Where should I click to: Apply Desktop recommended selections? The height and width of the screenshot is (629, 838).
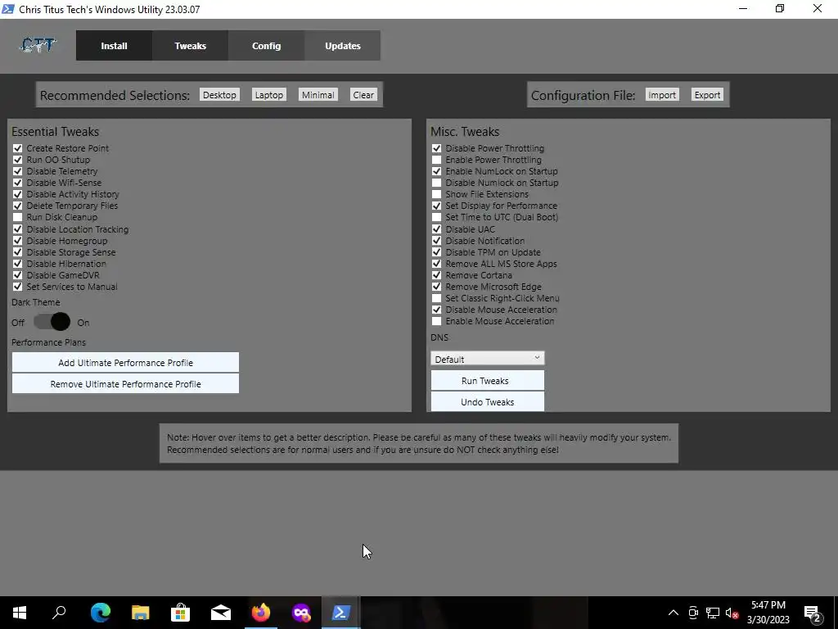[x=219, y=95]
